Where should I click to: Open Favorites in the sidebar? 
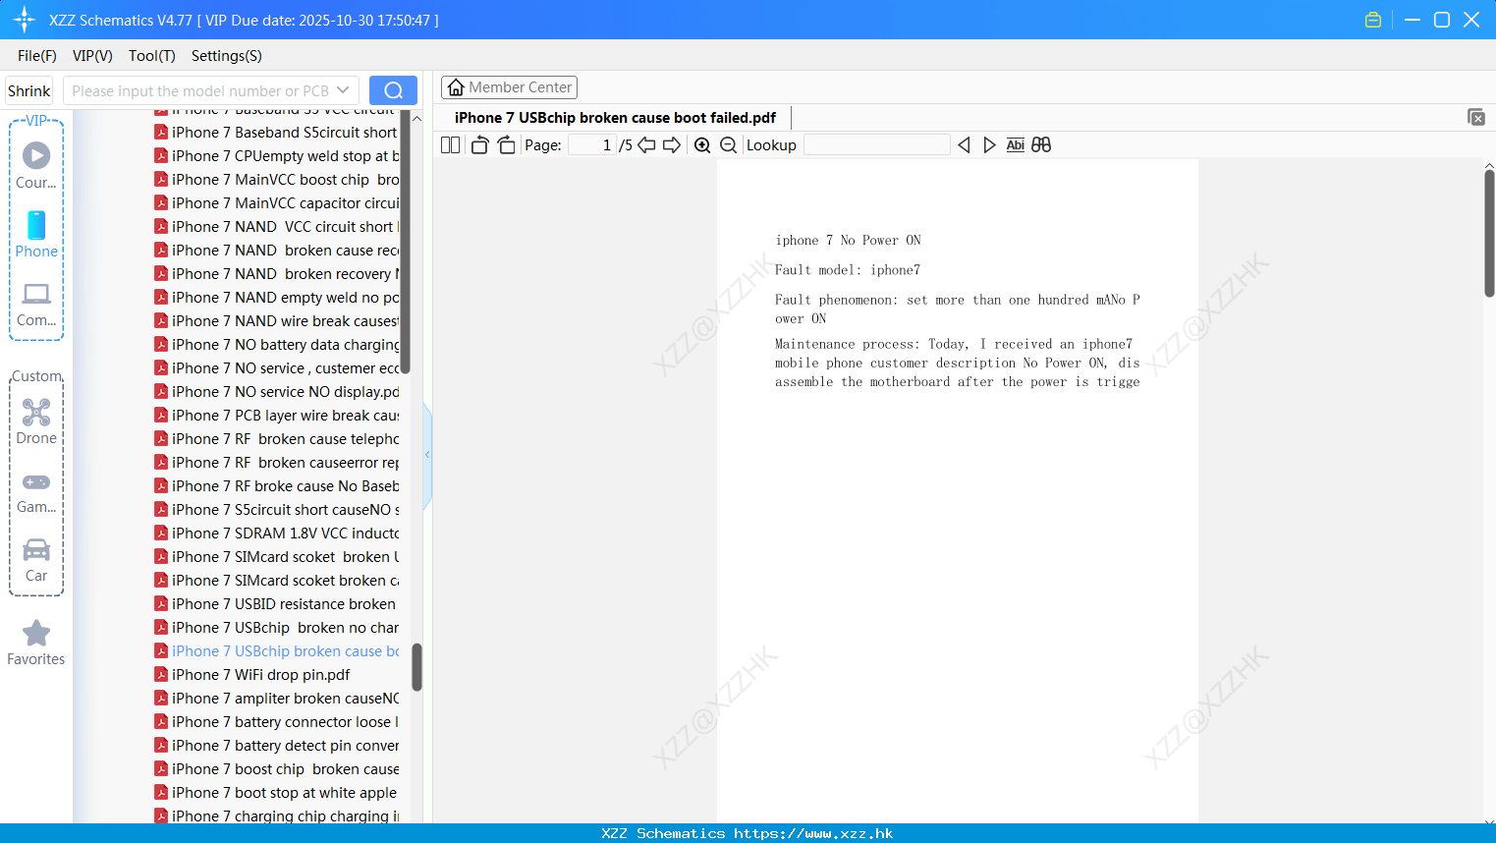click(x=36, y=644)
